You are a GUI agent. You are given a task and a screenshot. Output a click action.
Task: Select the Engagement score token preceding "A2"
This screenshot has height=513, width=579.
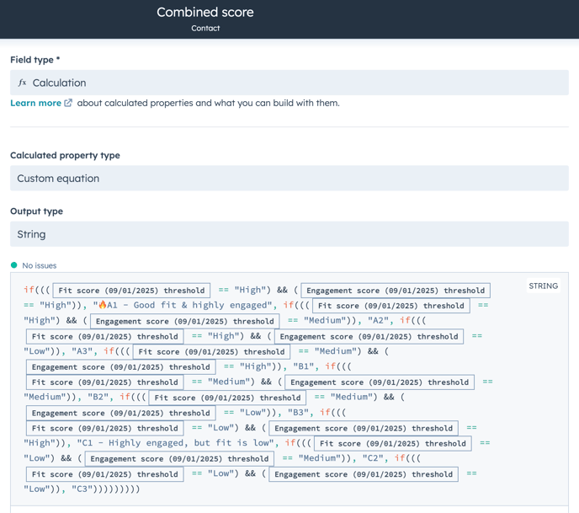point(184,321)
